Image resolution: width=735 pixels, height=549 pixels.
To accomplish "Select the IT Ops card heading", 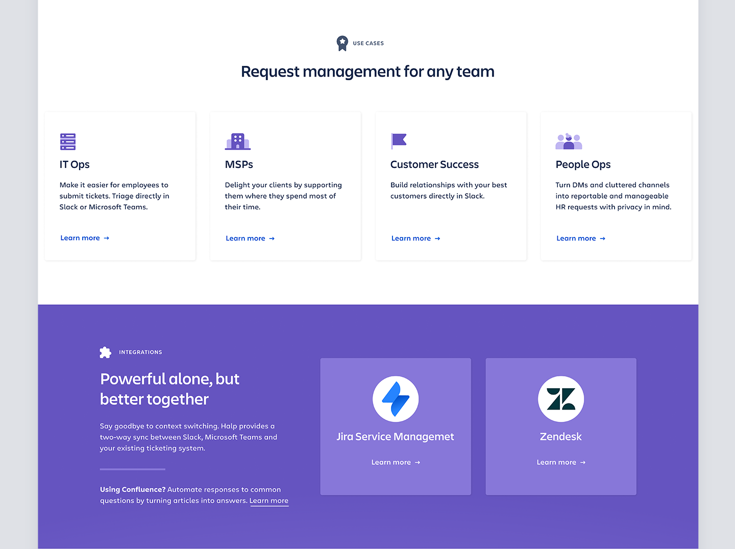I will tap(75, 164).
